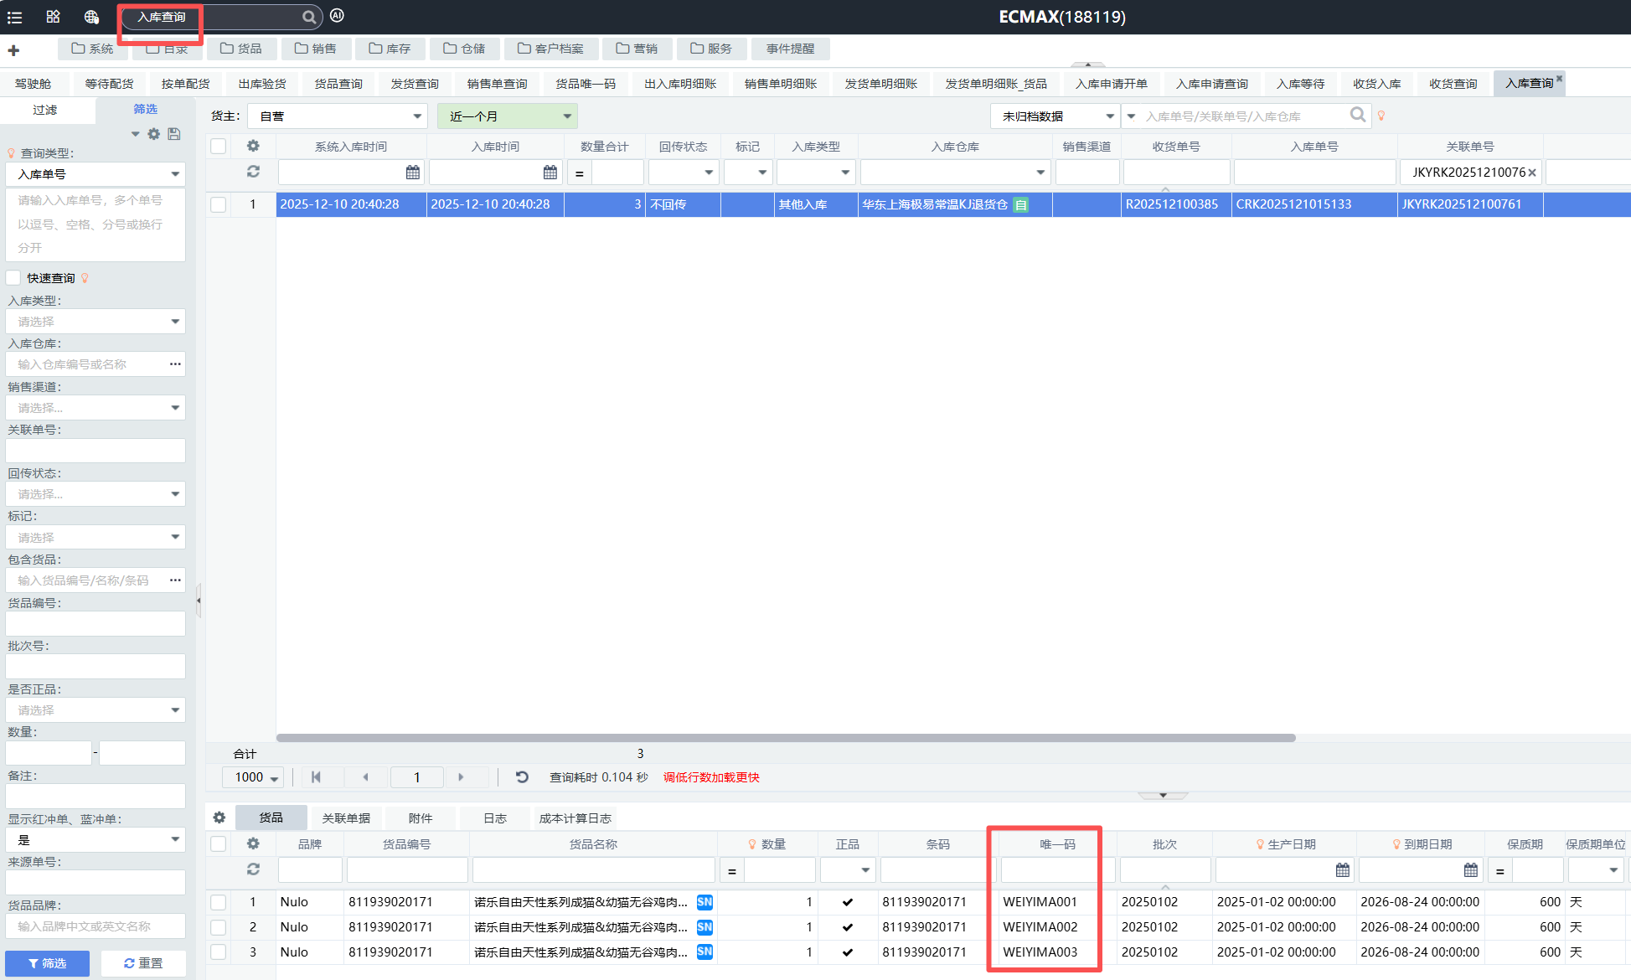The height and width of the screenshot is (980, 1631).
Task: Open the 未归档数据 dropdown
Action: tap(1055, 116)
